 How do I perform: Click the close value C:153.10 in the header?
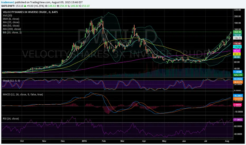84,6
